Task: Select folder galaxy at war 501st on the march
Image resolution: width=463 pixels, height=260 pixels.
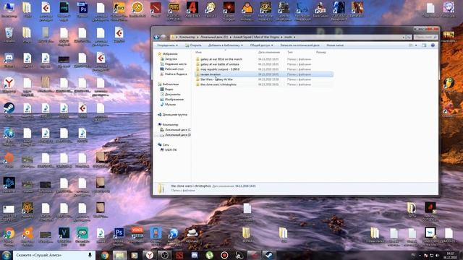Action: pyautogui.click(x=221, y=59)
